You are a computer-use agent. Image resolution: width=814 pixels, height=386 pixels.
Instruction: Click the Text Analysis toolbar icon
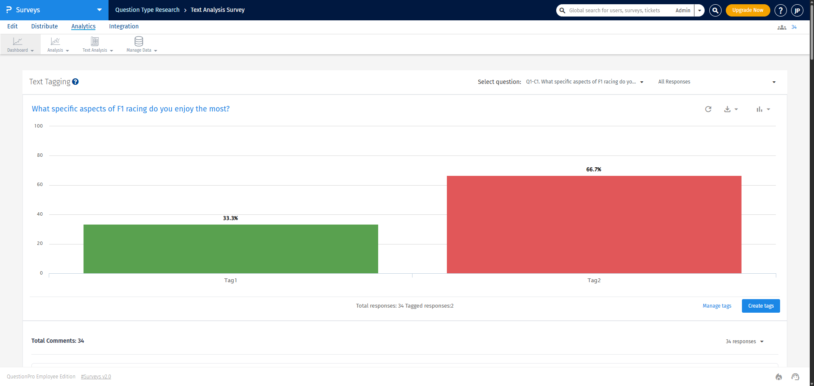(x=95, y=42)
